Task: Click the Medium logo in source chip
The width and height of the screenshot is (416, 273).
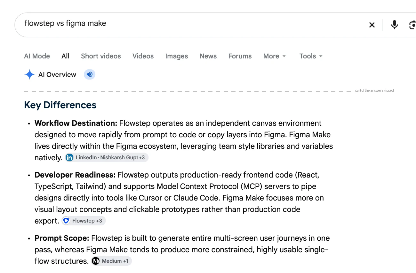Action: coord(96,261)
